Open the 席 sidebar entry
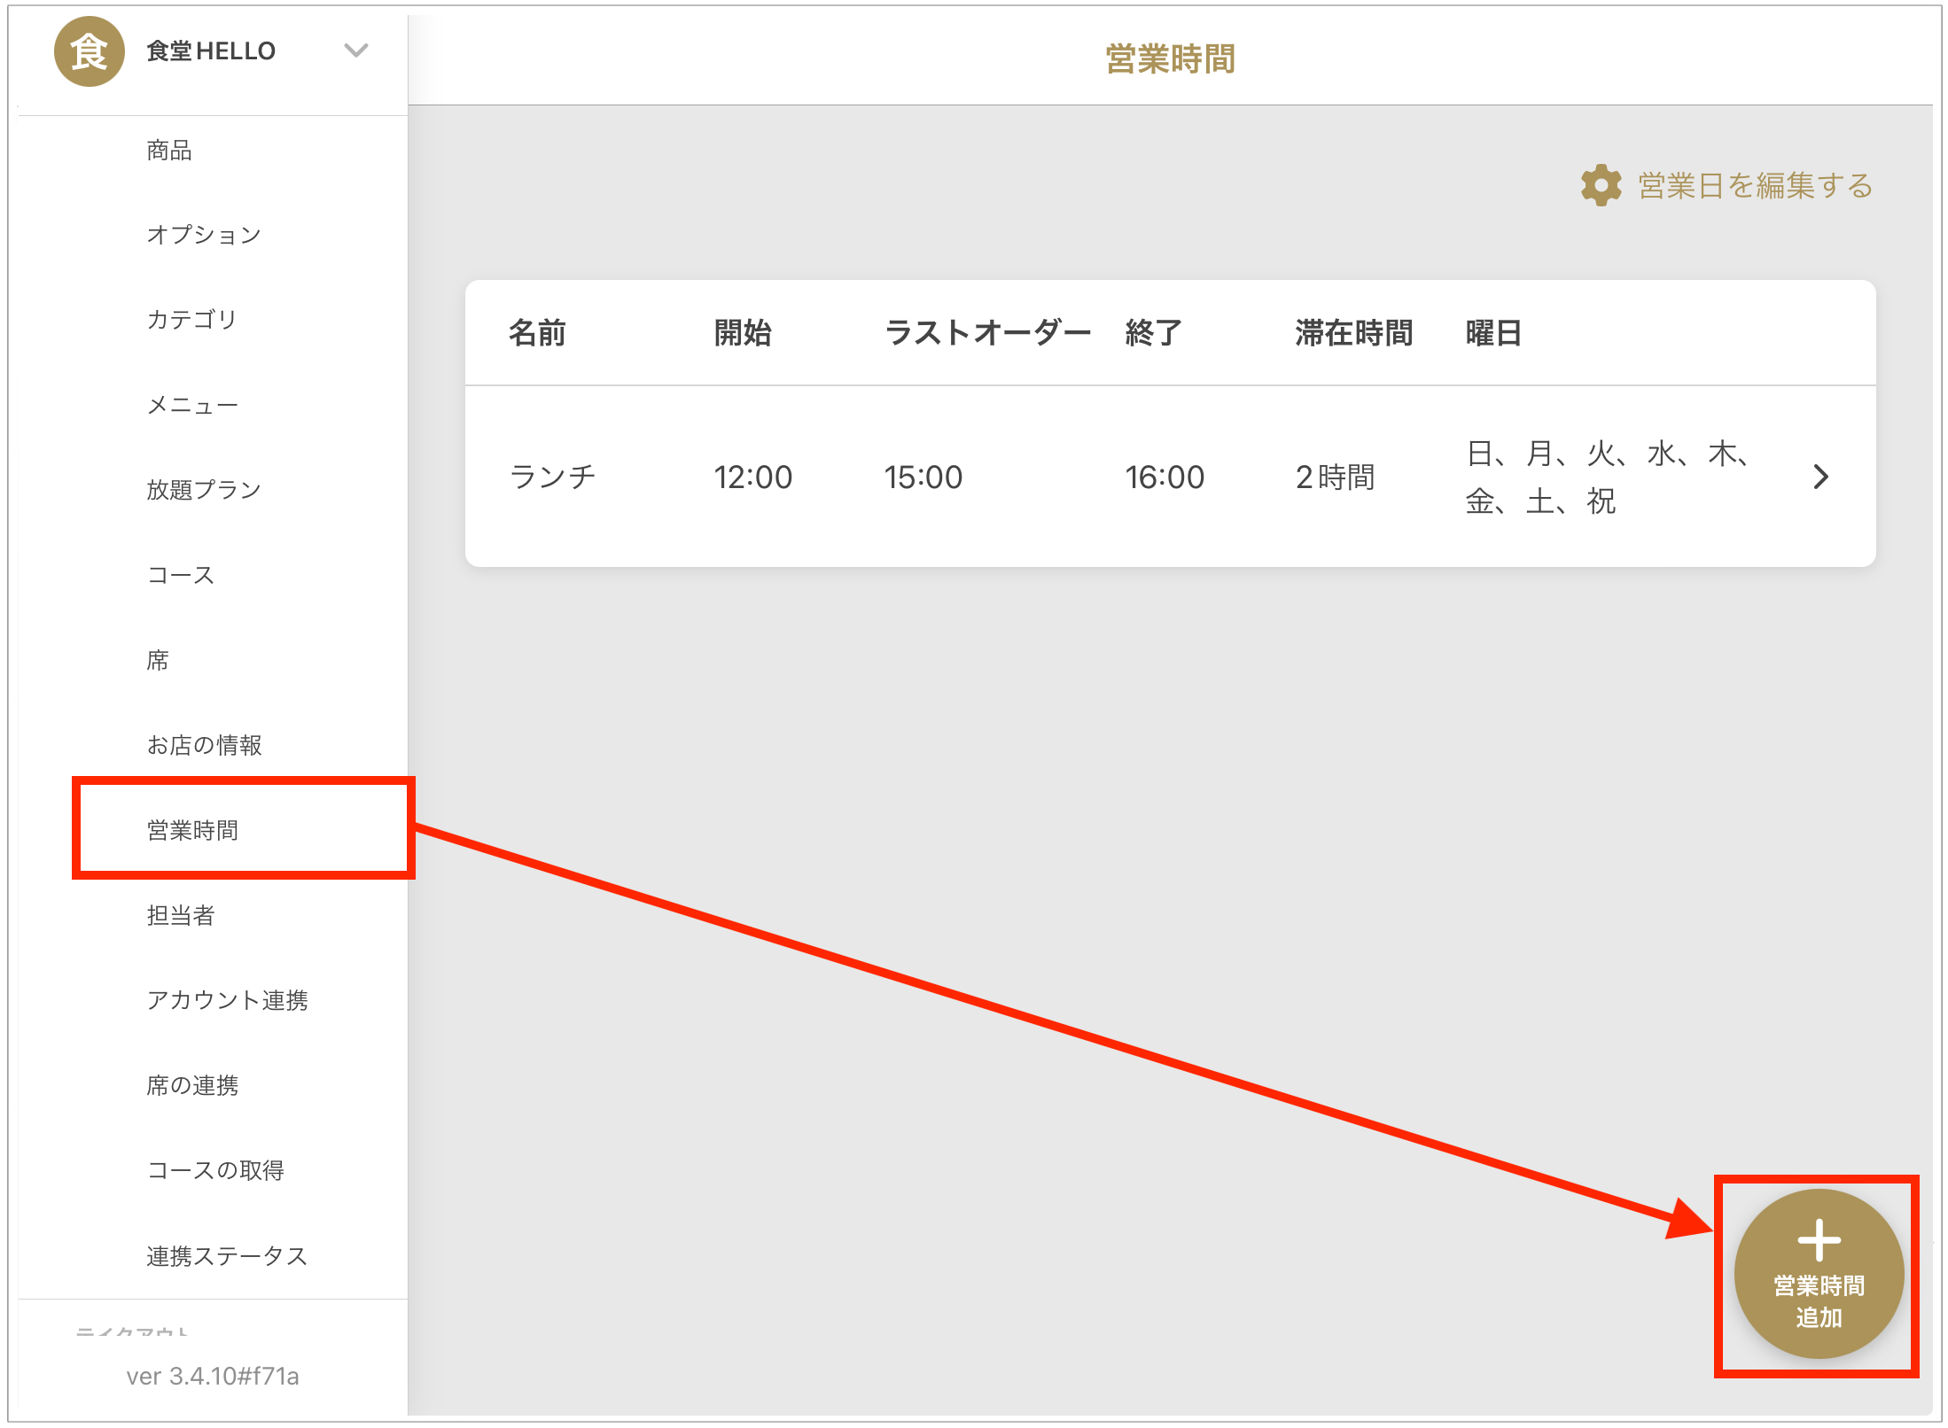This screenshot has height=1428, width=1948. (158, 660)
